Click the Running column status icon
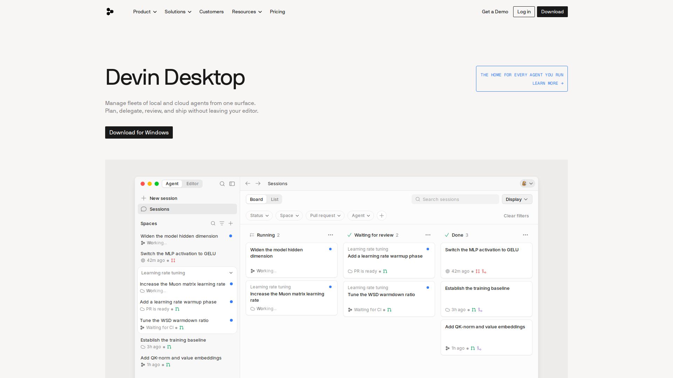The image size is (673, 378). click(252, 235)
